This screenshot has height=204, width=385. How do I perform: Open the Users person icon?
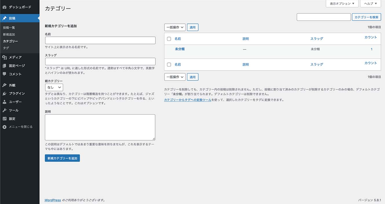click(x=4, y=102)
